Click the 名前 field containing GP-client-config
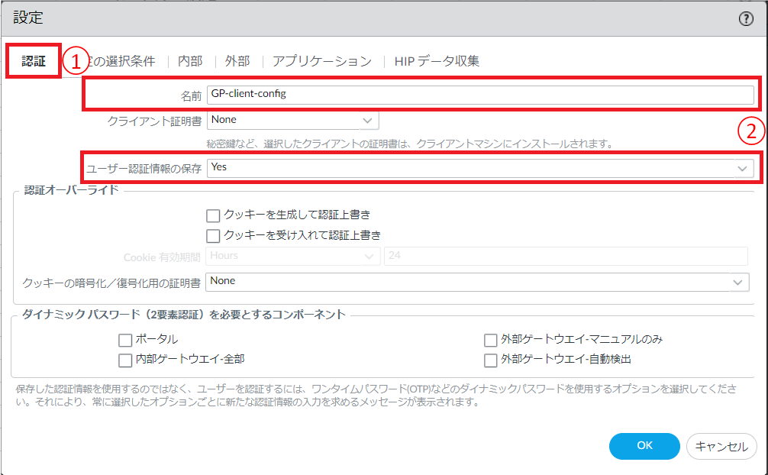This screenshot has height=475, width=768. click(x=480, y=95)
